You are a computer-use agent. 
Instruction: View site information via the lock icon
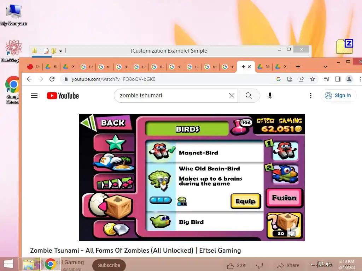tap(66, 79)
